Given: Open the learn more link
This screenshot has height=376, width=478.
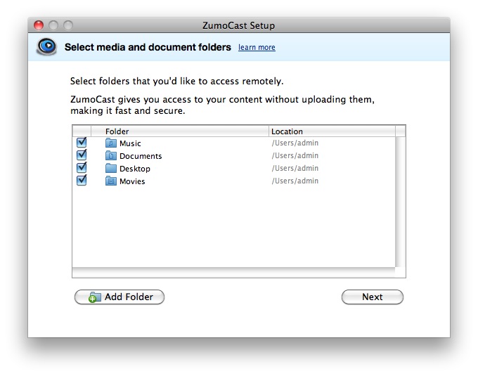Looking at the screenshot, I should coord(257,47).
